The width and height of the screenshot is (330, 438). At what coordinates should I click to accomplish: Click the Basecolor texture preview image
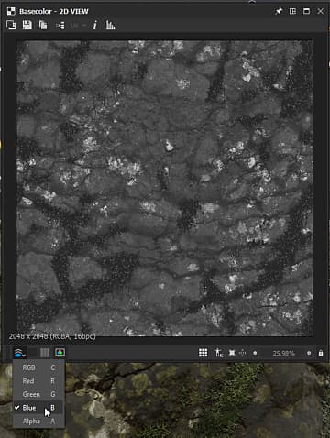click(165, 189)
